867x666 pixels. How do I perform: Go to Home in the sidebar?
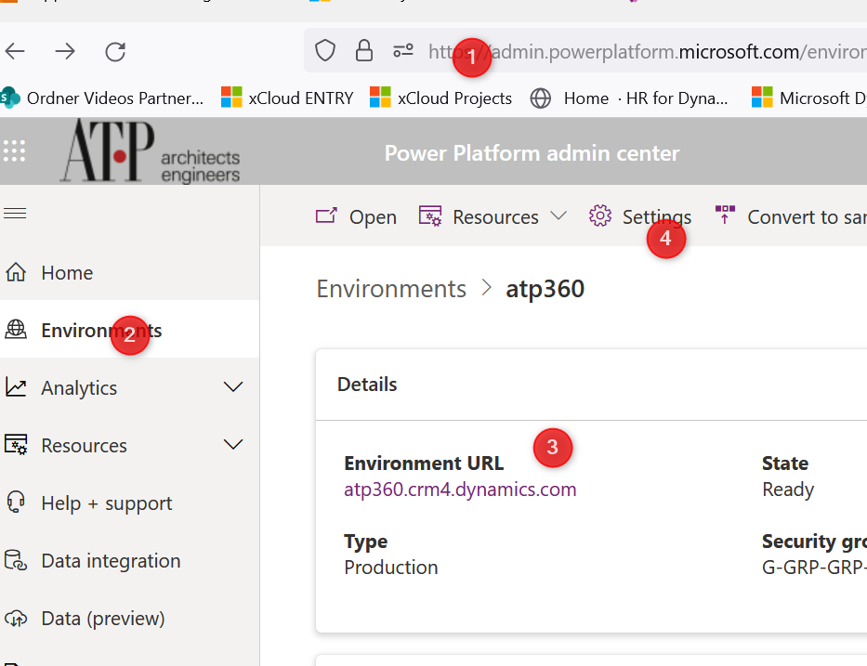(x=129, y=272)
